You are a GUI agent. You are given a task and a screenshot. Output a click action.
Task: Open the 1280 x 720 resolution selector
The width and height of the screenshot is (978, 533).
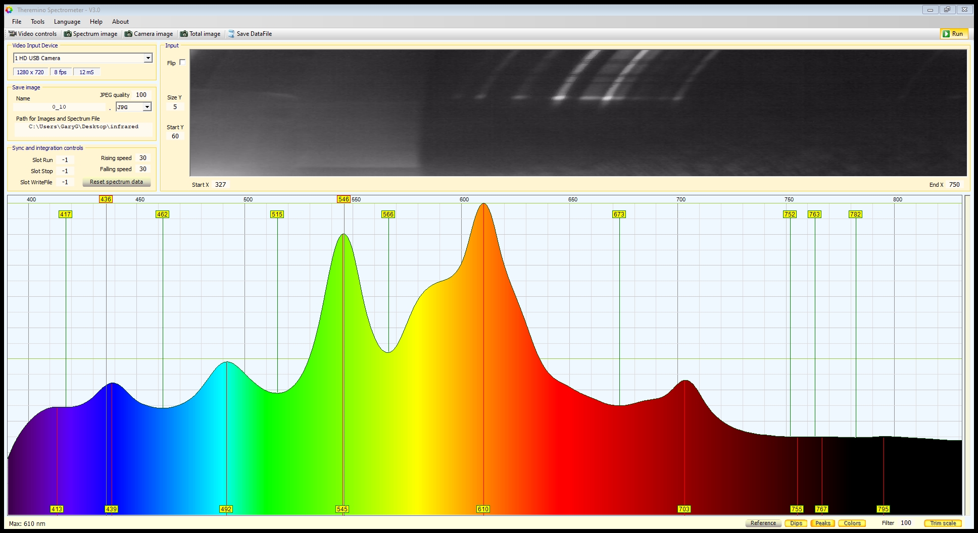30,72
